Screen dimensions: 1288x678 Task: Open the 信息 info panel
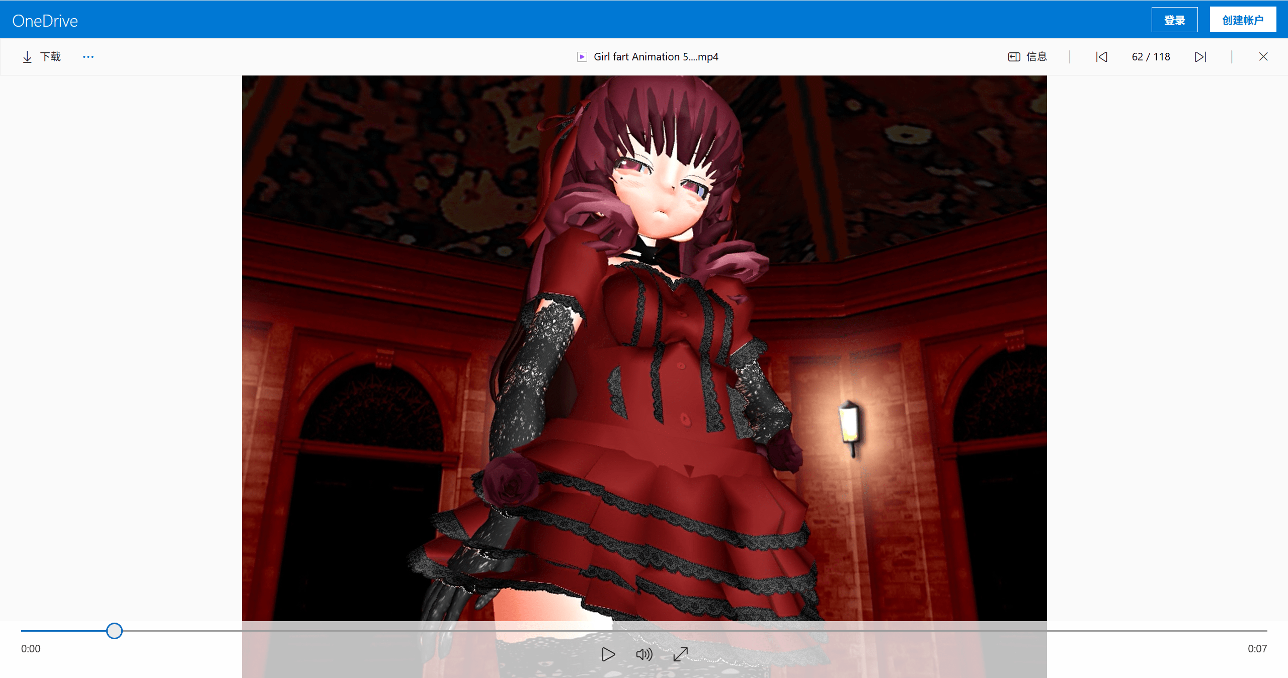[1027, 57]
